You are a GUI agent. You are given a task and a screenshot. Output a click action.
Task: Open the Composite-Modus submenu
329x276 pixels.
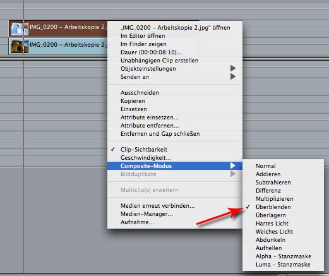(175, 166)
